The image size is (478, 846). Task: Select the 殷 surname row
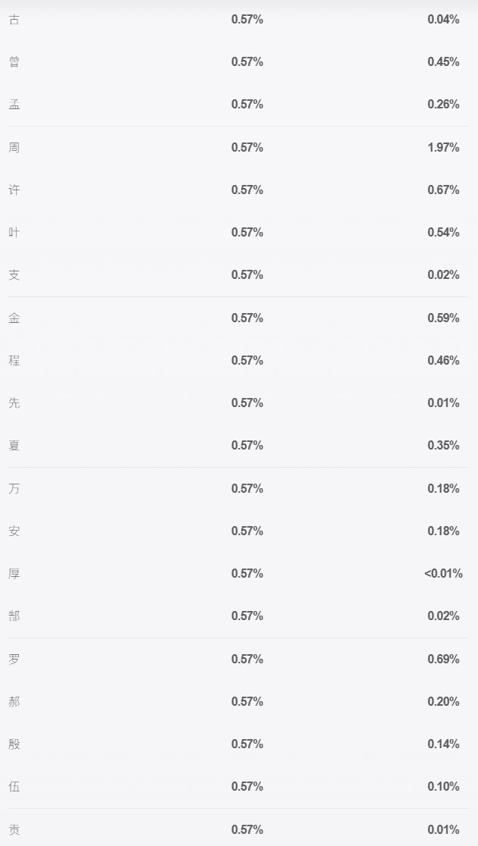coord(14,744)
